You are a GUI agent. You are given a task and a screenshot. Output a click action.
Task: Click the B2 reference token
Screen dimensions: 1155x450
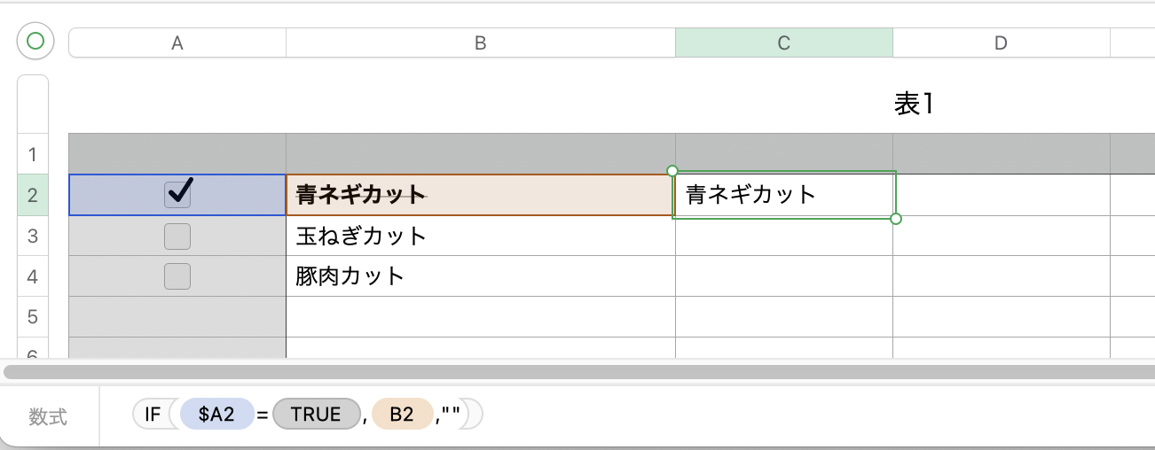(x=401, y=415)
